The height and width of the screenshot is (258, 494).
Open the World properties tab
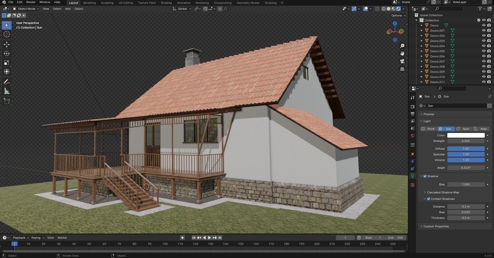click(x=413, y=136)
